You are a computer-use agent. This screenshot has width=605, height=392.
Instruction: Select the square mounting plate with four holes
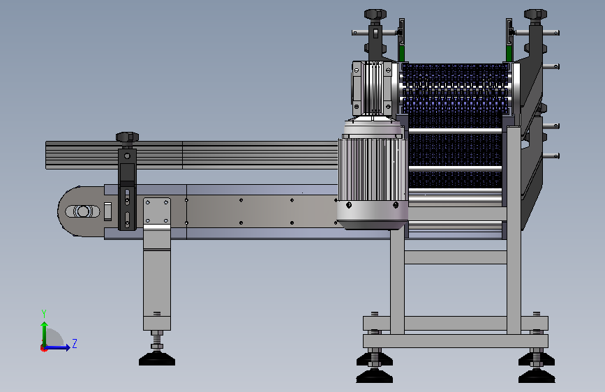pos(156,211)
